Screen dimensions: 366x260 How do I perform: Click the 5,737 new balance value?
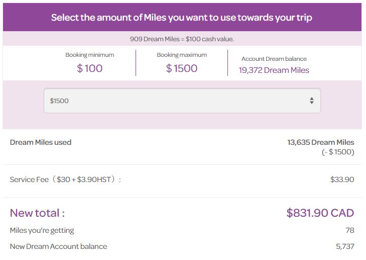click(x=345, y=246)
